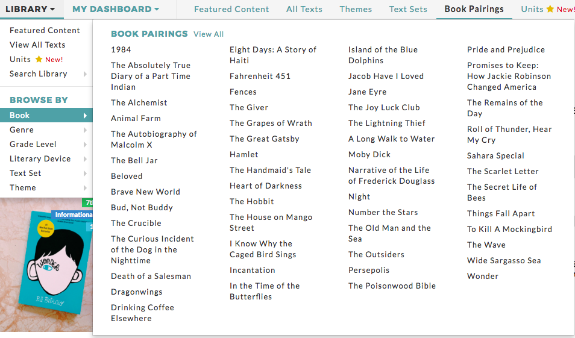Open the Persepolis book pairing
Screen dimensions: 575x338
click(x=369, y=270)
